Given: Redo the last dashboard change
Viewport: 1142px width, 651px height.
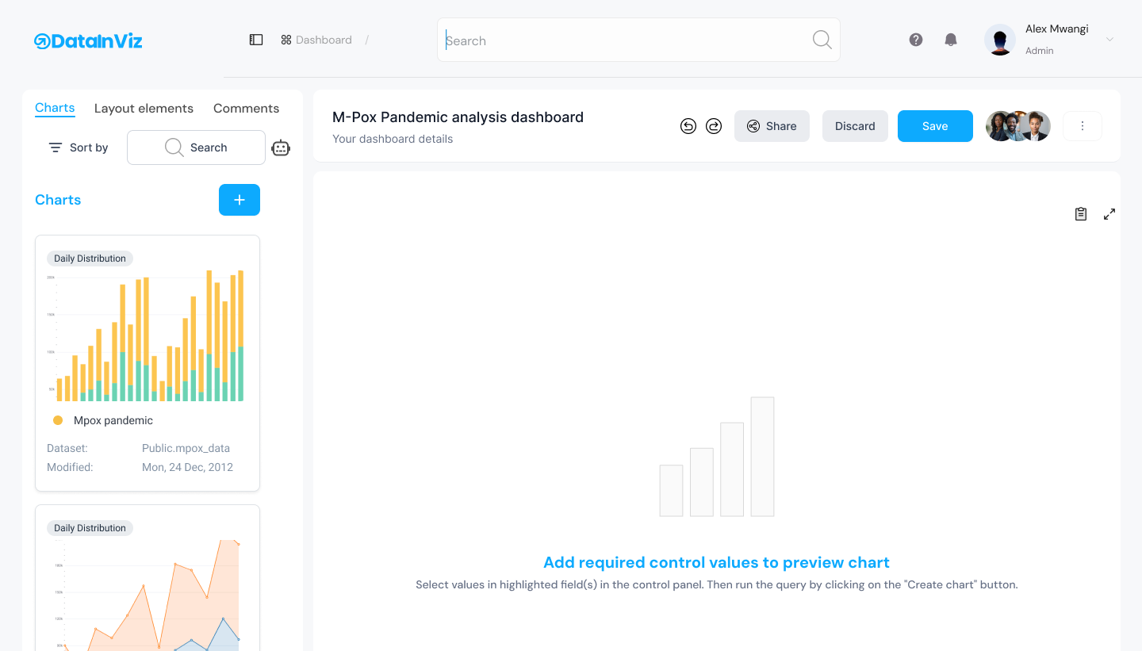Looking at the screenshot, I should [714, 125].
